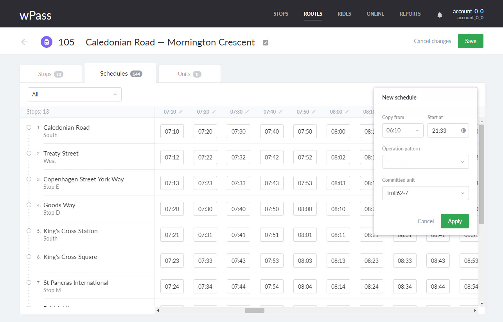Expand the Operation pattern dropdown

click(425, 162)
